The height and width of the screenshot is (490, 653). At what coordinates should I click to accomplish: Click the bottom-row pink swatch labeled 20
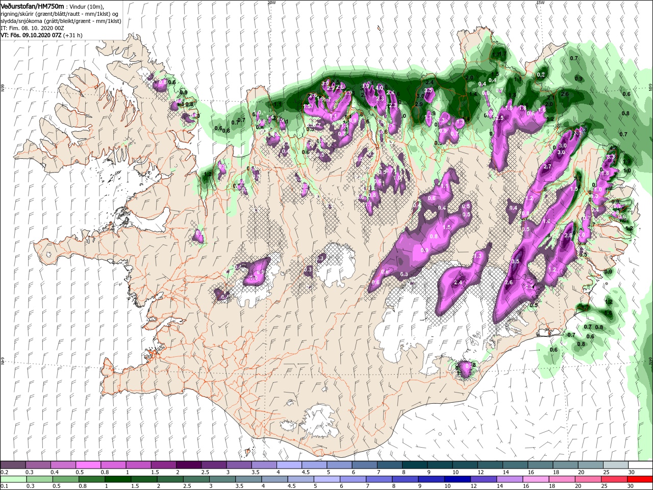click(588, 480)
